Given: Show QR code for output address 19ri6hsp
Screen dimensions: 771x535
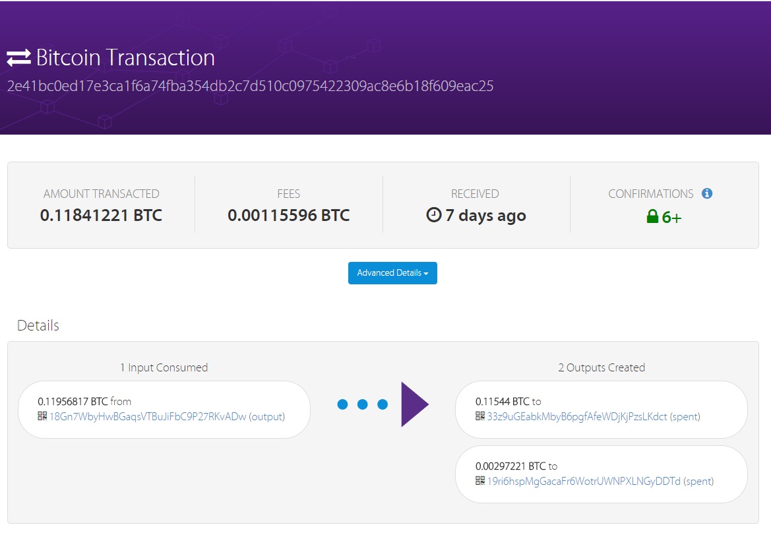Looking at the screenshot, I should pyautogui.click(x=480, y=481).
